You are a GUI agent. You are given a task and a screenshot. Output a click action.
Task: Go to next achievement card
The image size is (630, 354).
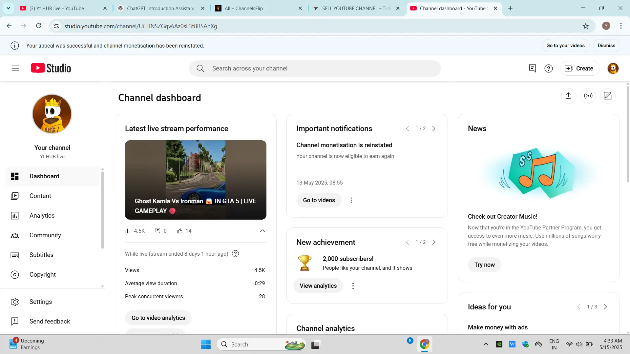click(x=434, y=242)
